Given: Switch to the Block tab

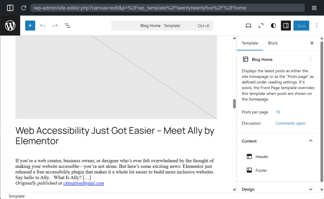Looking at the screenshot, I should 273,43.
